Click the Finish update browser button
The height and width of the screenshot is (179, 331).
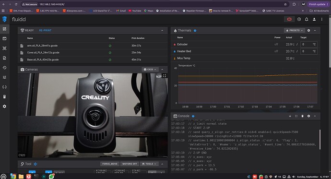[319, 4]
